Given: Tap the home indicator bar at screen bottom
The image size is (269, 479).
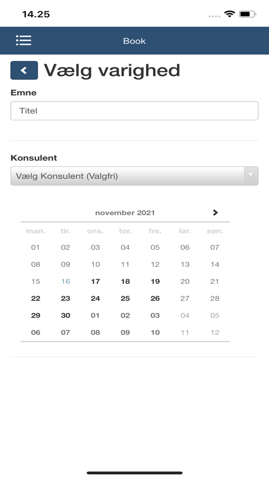Looking at the screenshot, I should 134,471.
